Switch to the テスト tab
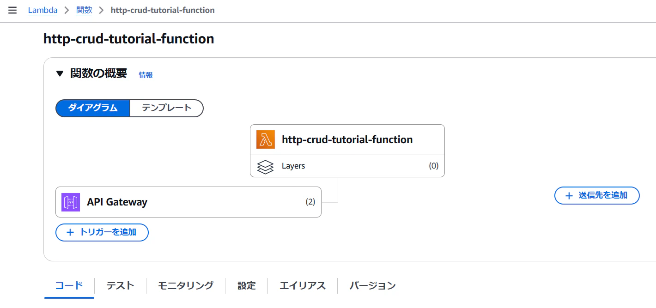Image resolution: width=656 pixels, height=308 pixels. (120, 285)
